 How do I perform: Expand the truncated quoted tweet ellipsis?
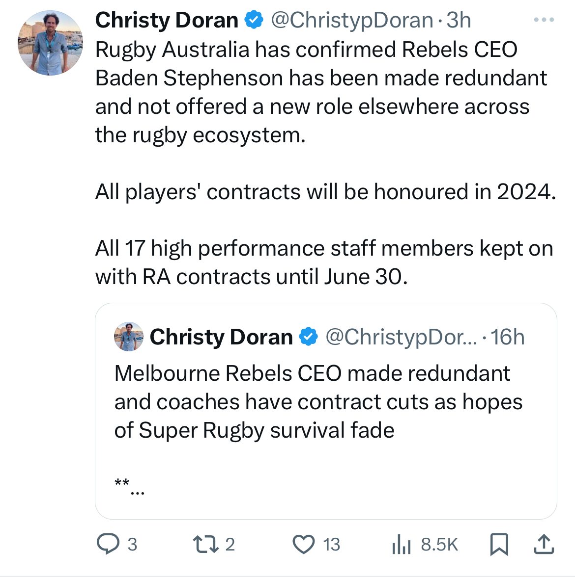coord(137,492)
